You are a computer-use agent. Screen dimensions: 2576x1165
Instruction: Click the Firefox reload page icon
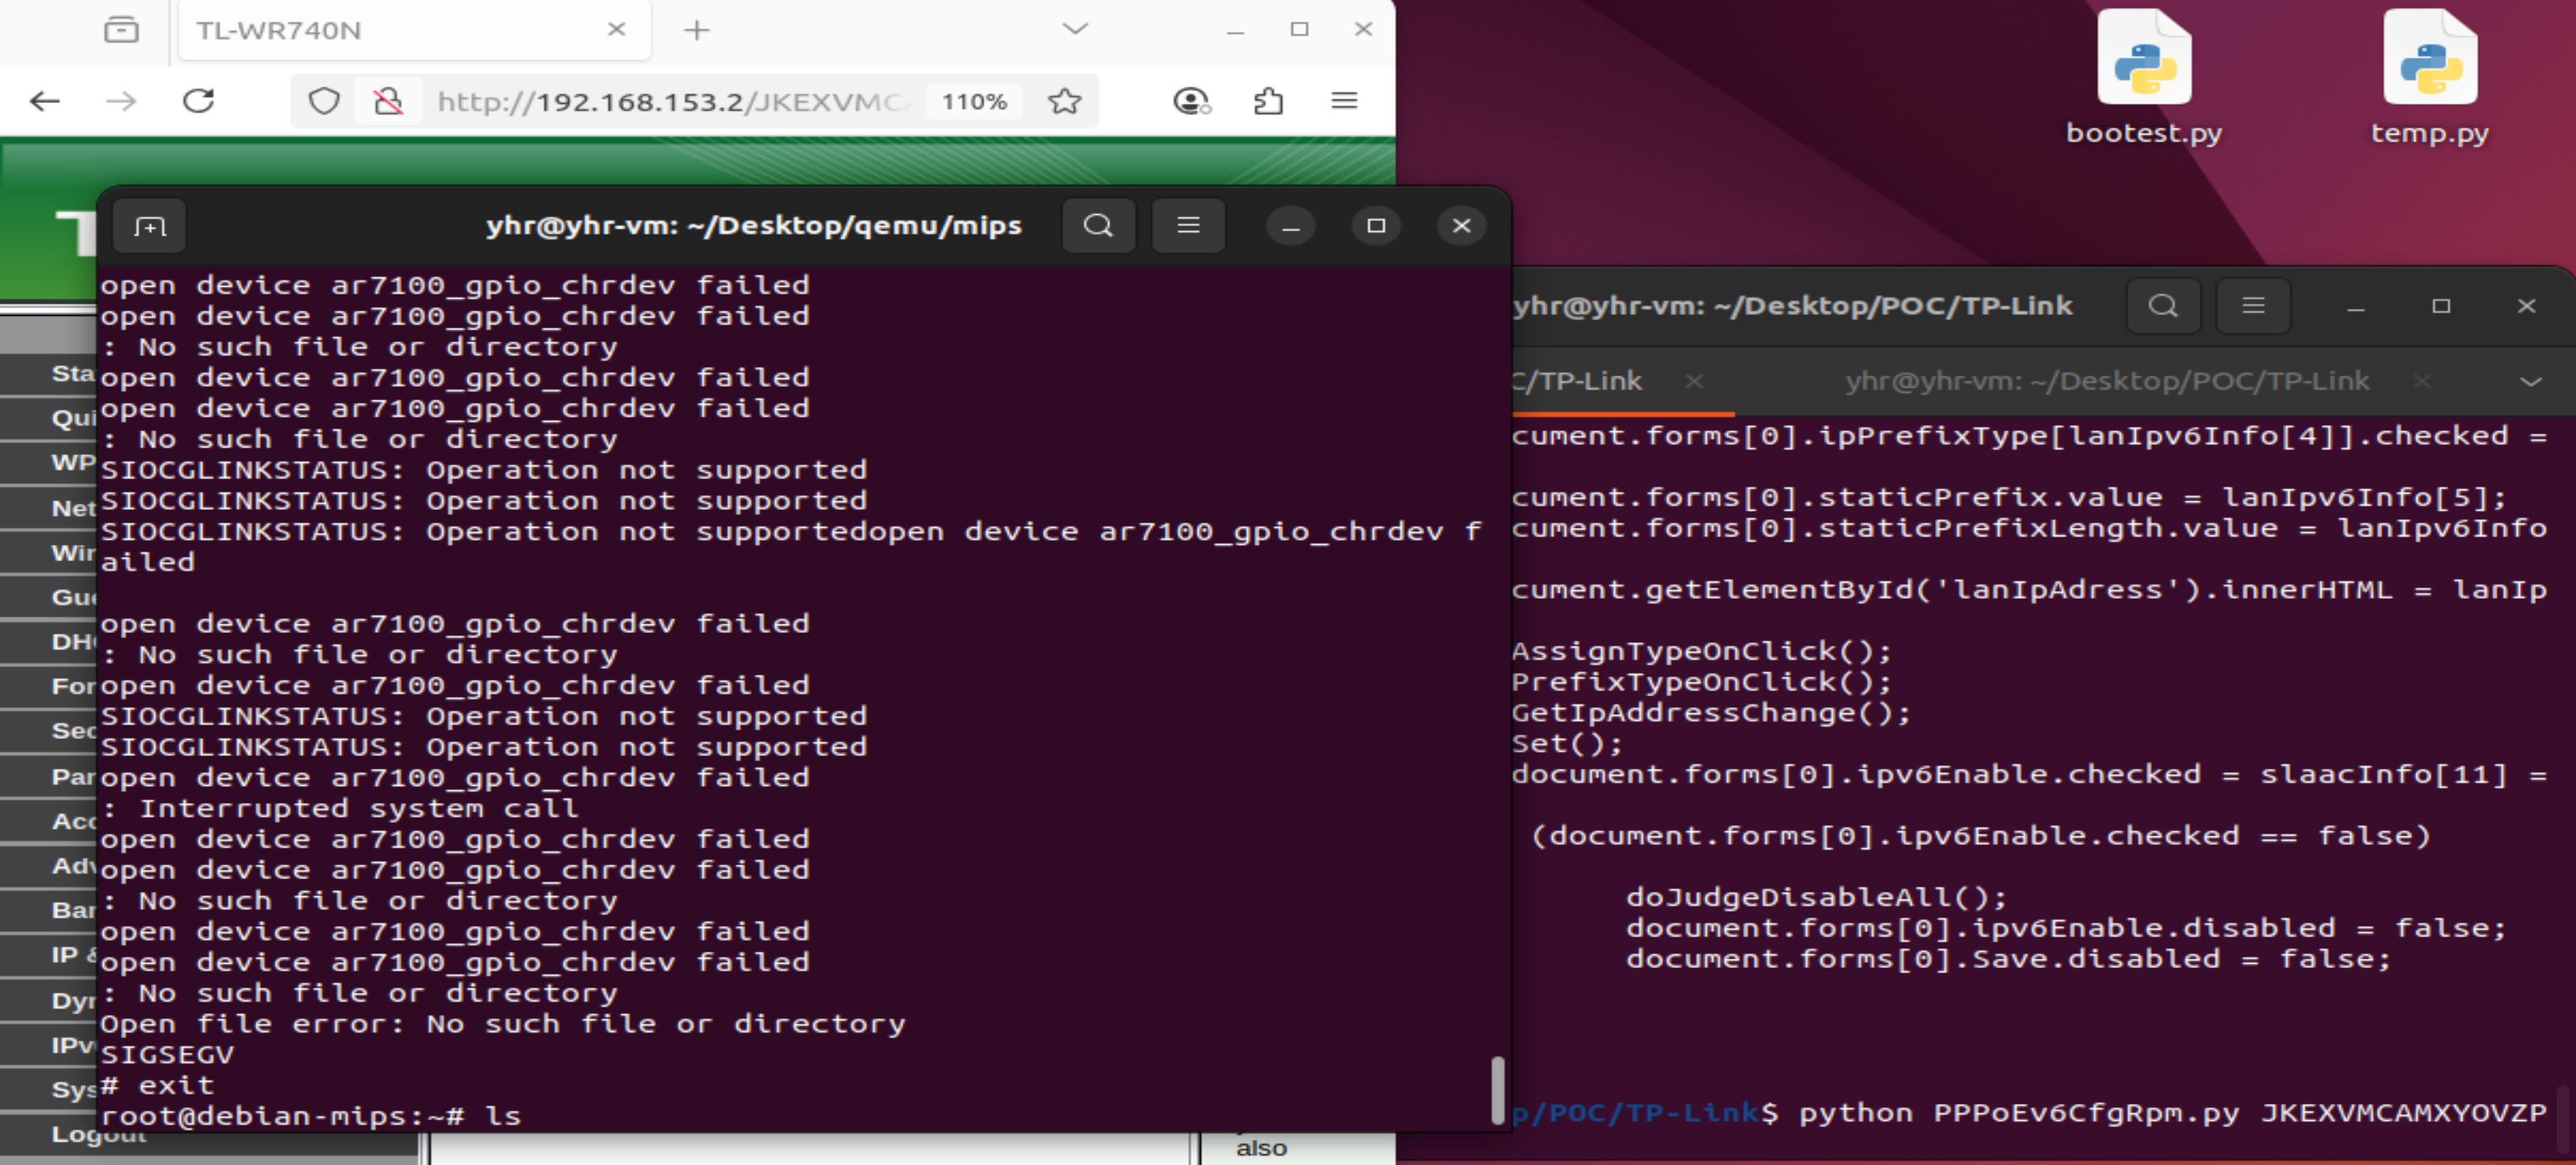coord(198,101)
